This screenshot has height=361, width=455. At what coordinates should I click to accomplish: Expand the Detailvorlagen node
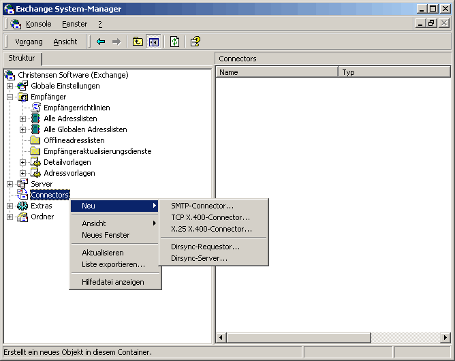22,162
